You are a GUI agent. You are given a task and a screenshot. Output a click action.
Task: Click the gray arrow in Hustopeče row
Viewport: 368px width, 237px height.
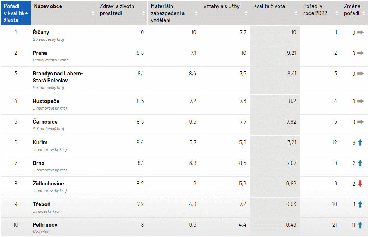(360, 101)
